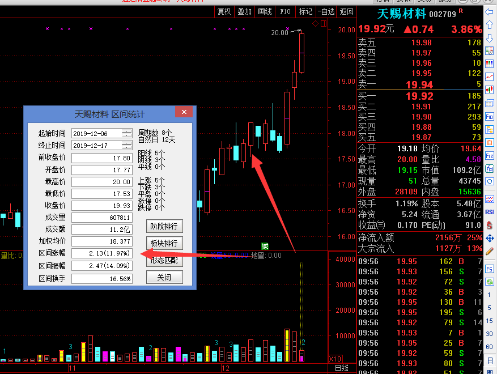Adjust start date 起始时间 spinner
This screenshot has width=497, height=374.
coord(126,133)
